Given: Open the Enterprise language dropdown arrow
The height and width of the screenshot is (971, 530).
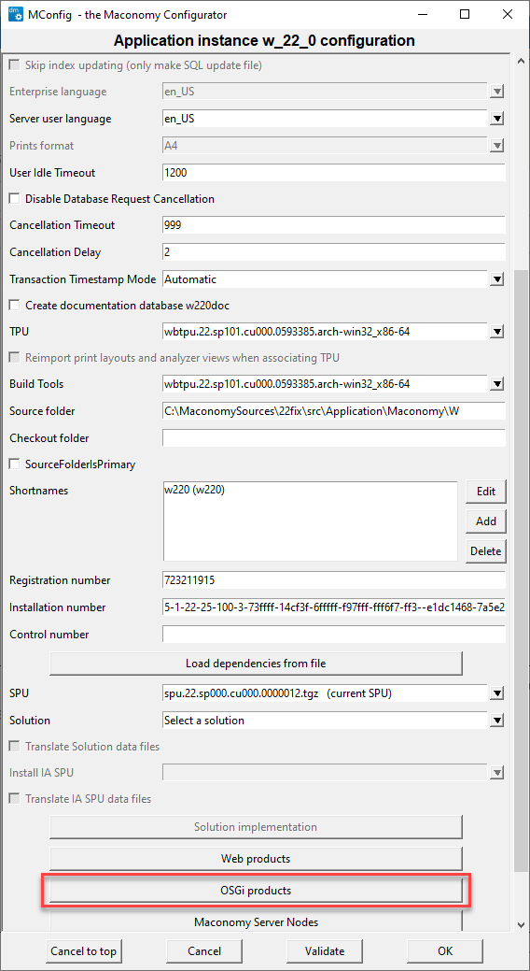Looking at the screenshot, I should [496, 92].
